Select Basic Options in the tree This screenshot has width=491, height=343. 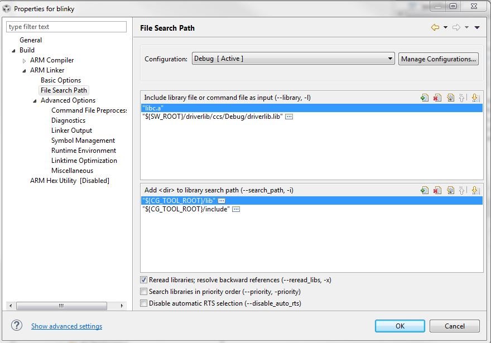(61, 80)
